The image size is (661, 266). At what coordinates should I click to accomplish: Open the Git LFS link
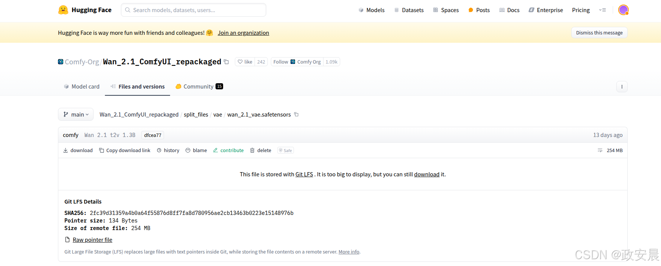pos(304,174)
